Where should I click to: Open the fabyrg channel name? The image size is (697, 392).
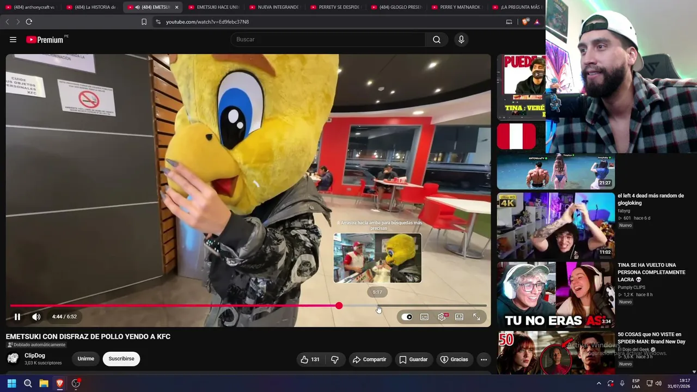pyautogui.click(x=623, y=211)
